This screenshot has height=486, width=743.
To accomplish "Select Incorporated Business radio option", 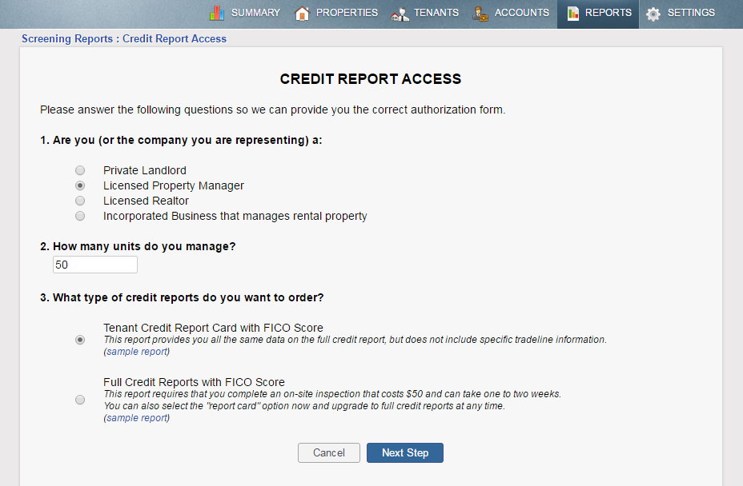I will (80, 216).
